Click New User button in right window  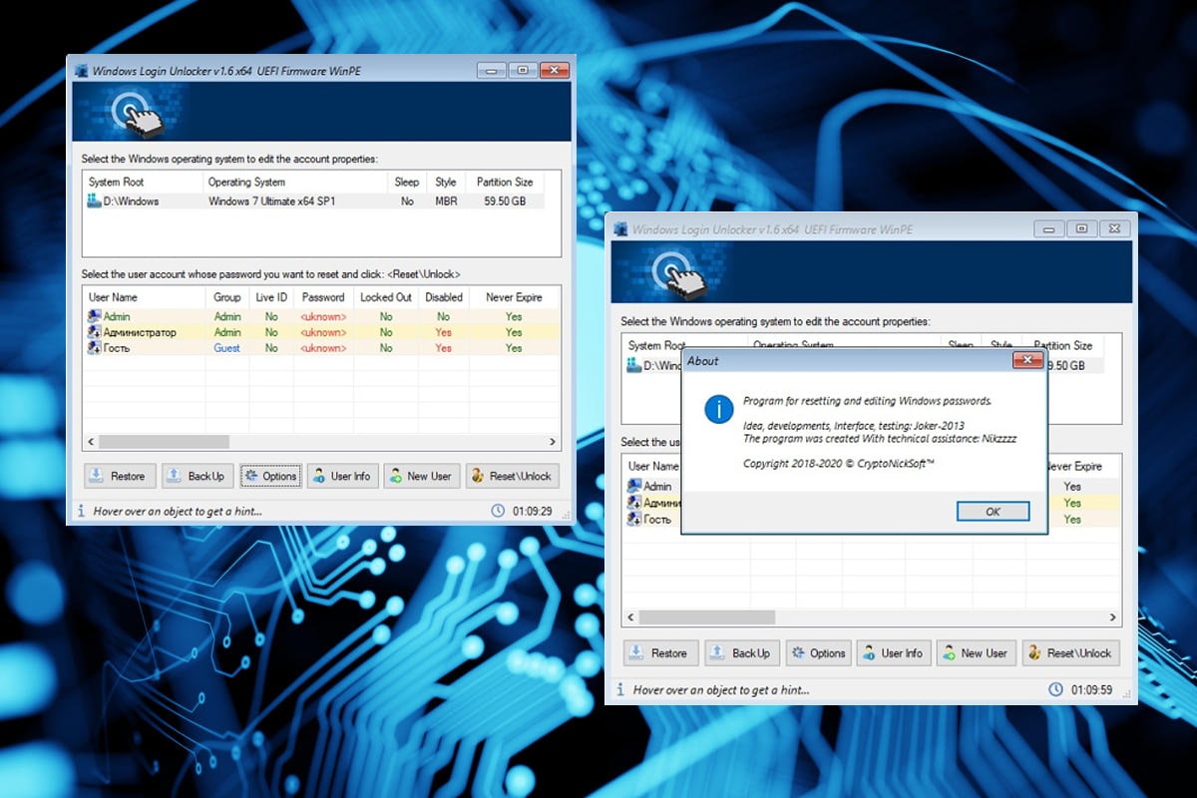975,653
